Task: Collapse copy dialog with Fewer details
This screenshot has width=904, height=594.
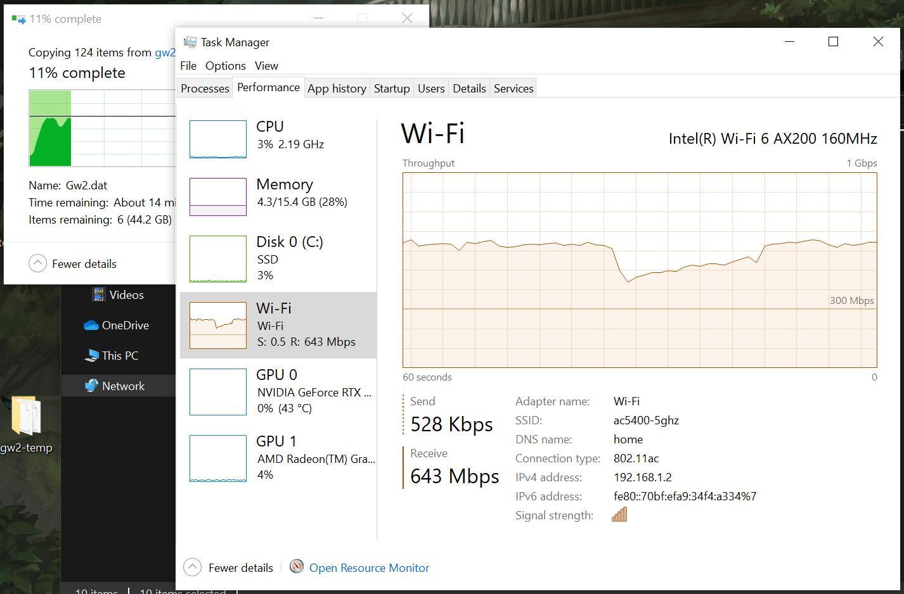Action: click(73, 263)
